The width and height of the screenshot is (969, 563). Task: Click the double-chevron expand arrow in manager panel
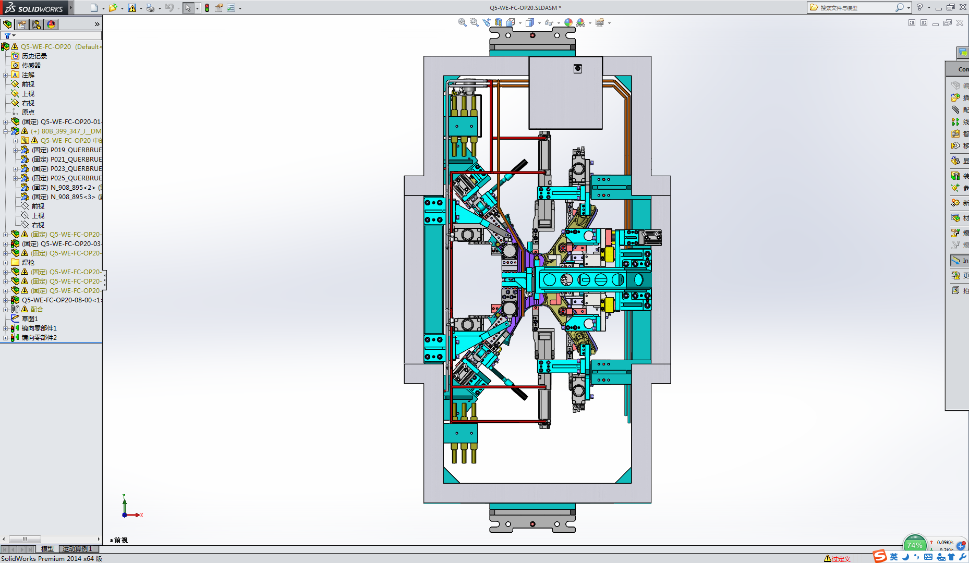[x=97, y=25]
